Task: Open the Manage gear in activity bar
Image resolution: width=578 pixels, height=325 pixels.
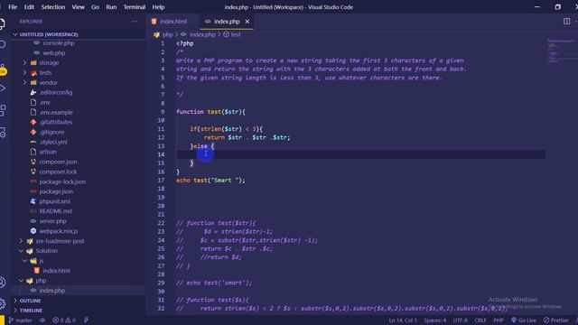Action: click(x=2, y=303)
